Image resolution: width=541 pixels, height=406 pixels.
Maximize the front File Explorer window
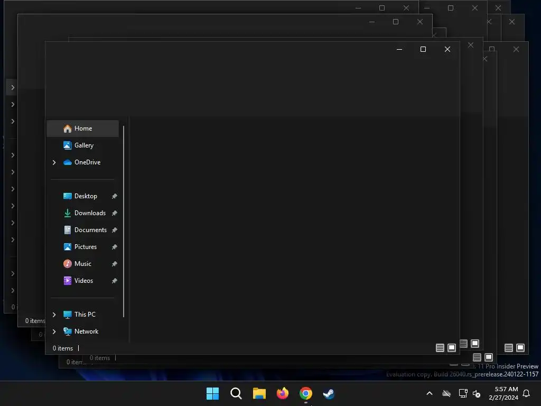[x=423, y=49]
